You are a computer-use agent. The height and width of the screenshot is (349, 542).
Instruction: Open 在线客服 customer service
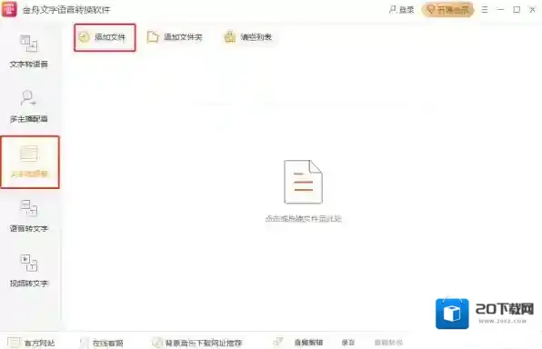pyautogui.click(x=101, y=343)
